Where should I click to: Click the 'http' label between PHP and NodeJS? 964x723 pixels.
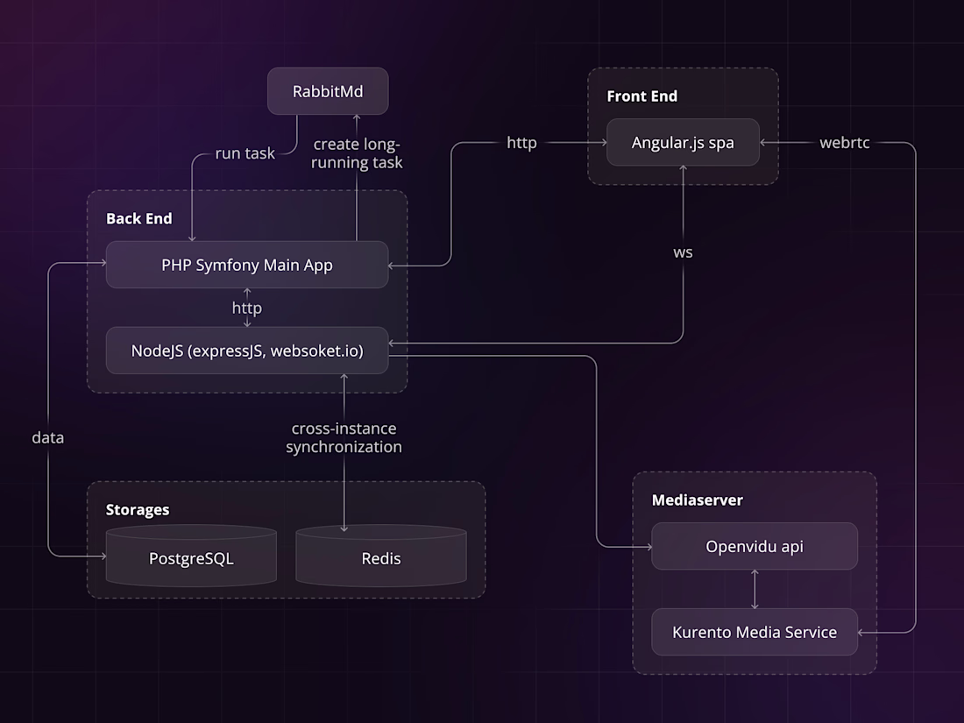pyautogui.click(x=247, y=308)
